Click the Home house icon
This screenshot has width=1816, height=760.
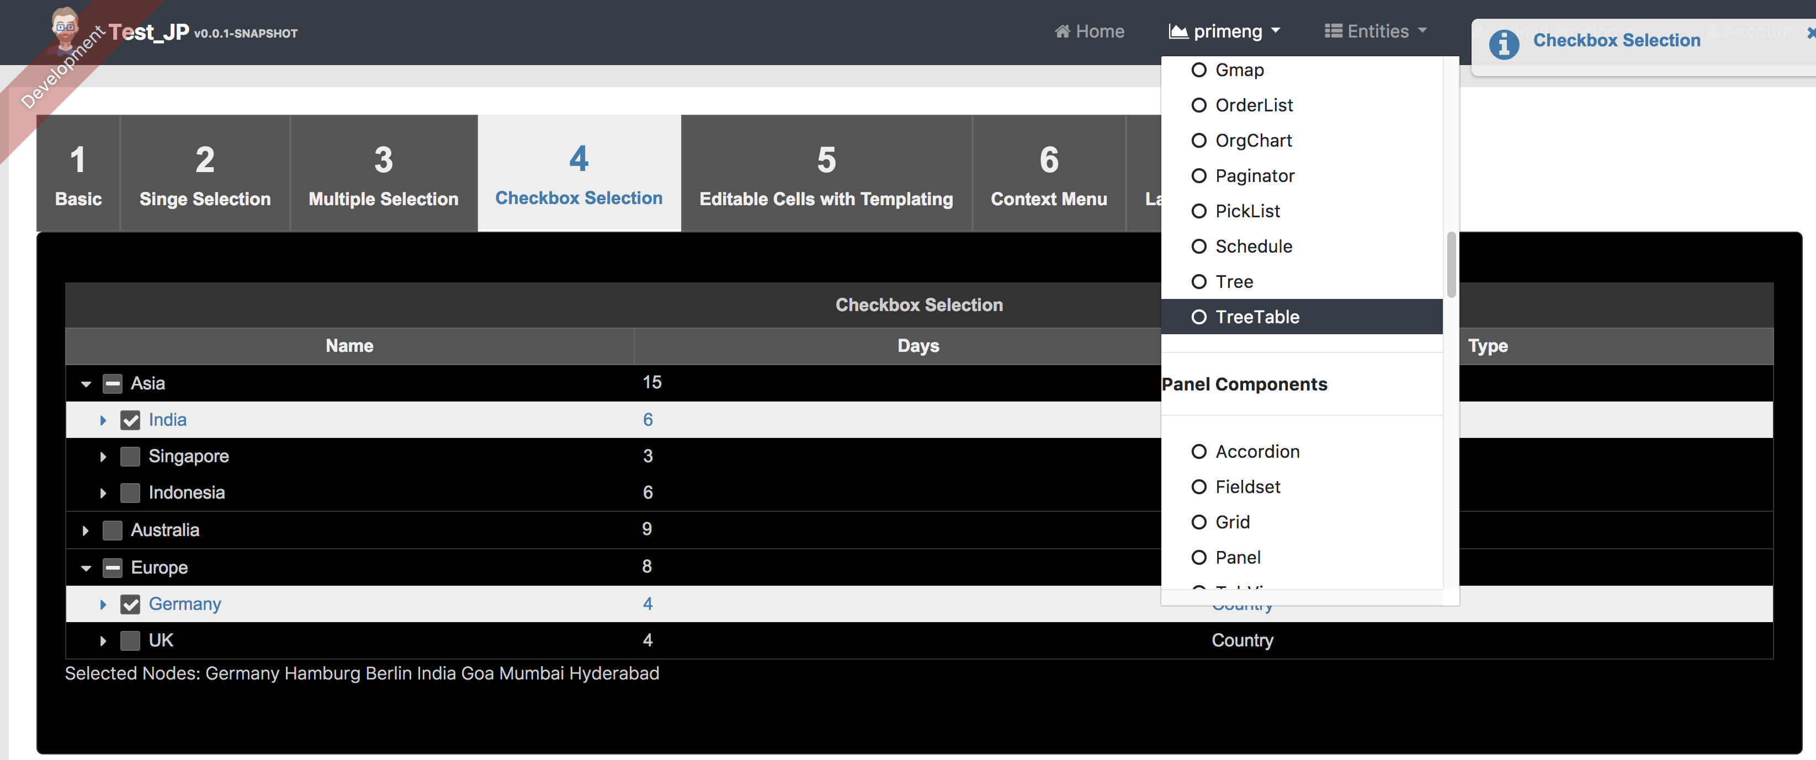[x=1061, y=31]
